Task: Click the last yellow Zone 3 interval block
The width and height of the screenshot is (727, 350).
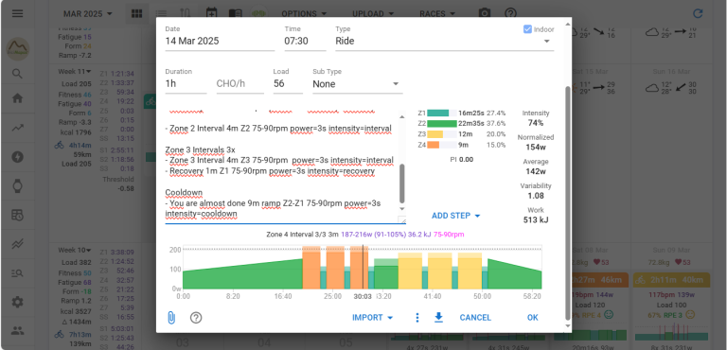Action: (x=470, y=271)
